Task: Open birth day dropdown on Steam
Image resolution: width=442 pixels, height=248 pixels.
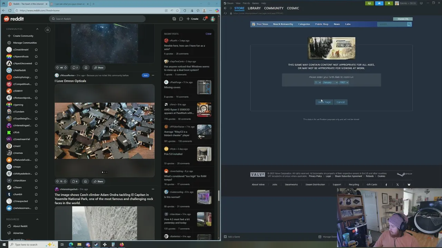Action: [x=317, y=82]
